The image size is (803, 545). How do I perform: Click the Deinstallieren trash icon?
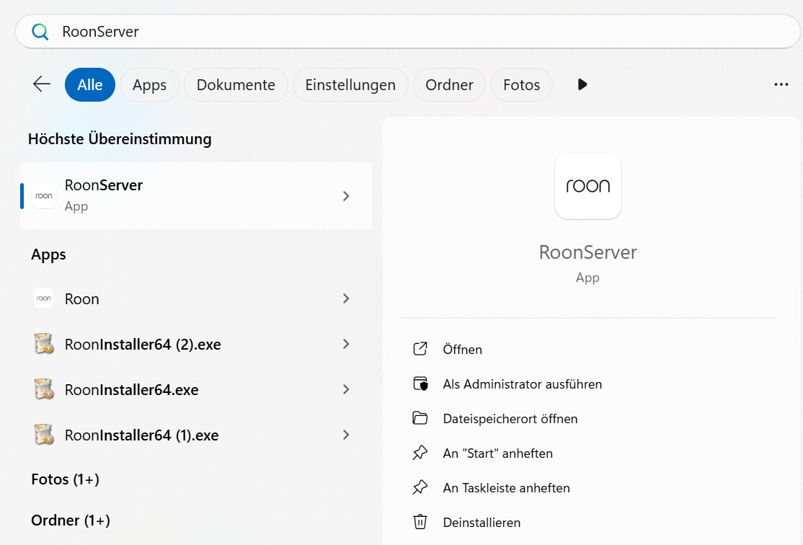pyautogui.click(x=420, y=522)
